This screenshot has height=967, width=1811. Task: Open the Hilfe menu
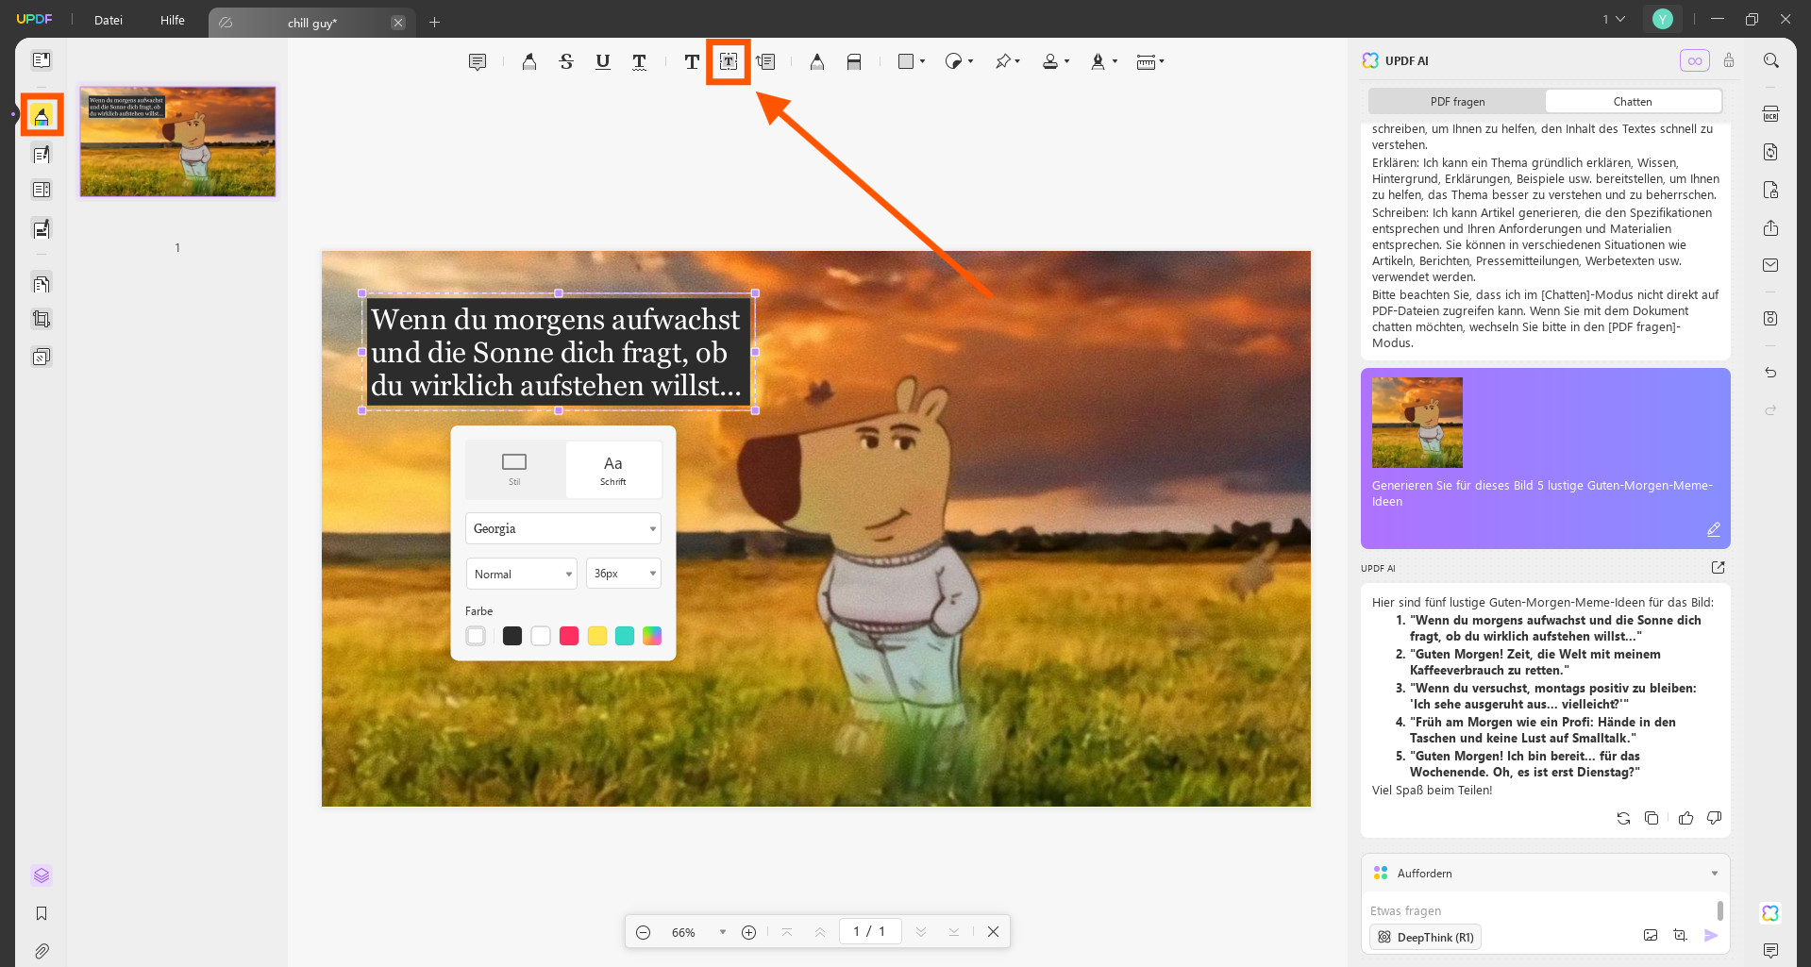173,21
